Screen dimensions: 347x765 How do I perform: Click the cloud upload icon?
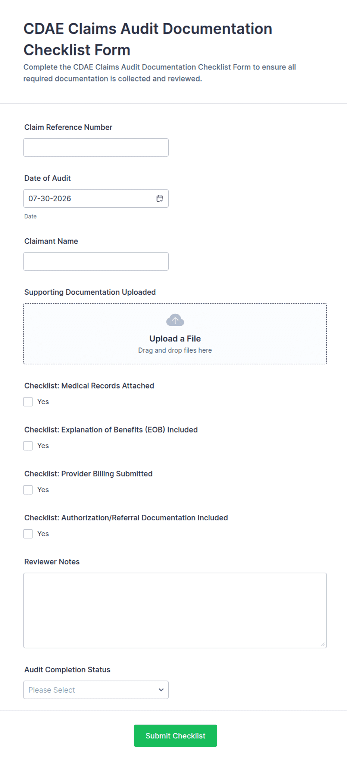[175, 320]
